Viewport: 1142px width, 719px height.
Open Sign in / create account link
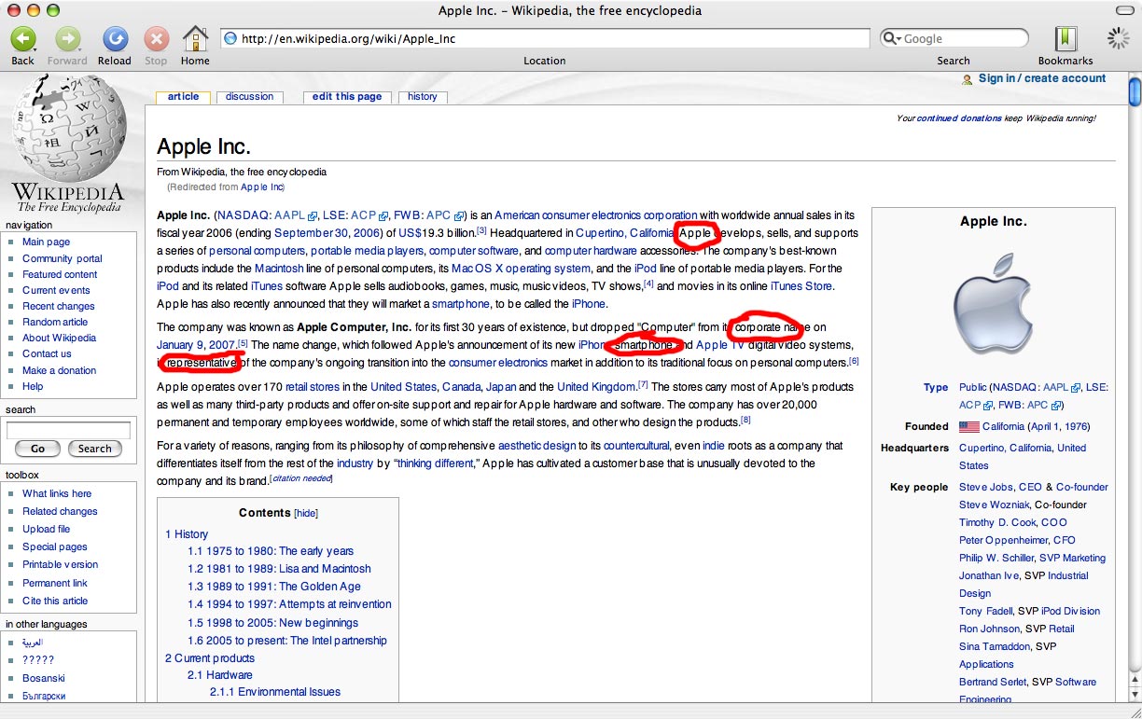(1042, 78)
